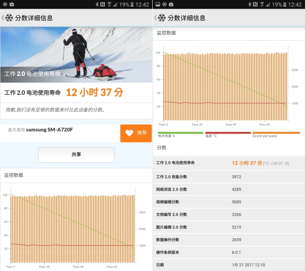This screenshot has height=271, width=305.
Task: Tap the heart 推荐 recommend button
Action: 136,133
